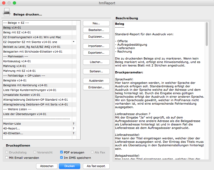214x170 pixels.
Task: Click the Neu... button
Action: [x=96, y=23]
